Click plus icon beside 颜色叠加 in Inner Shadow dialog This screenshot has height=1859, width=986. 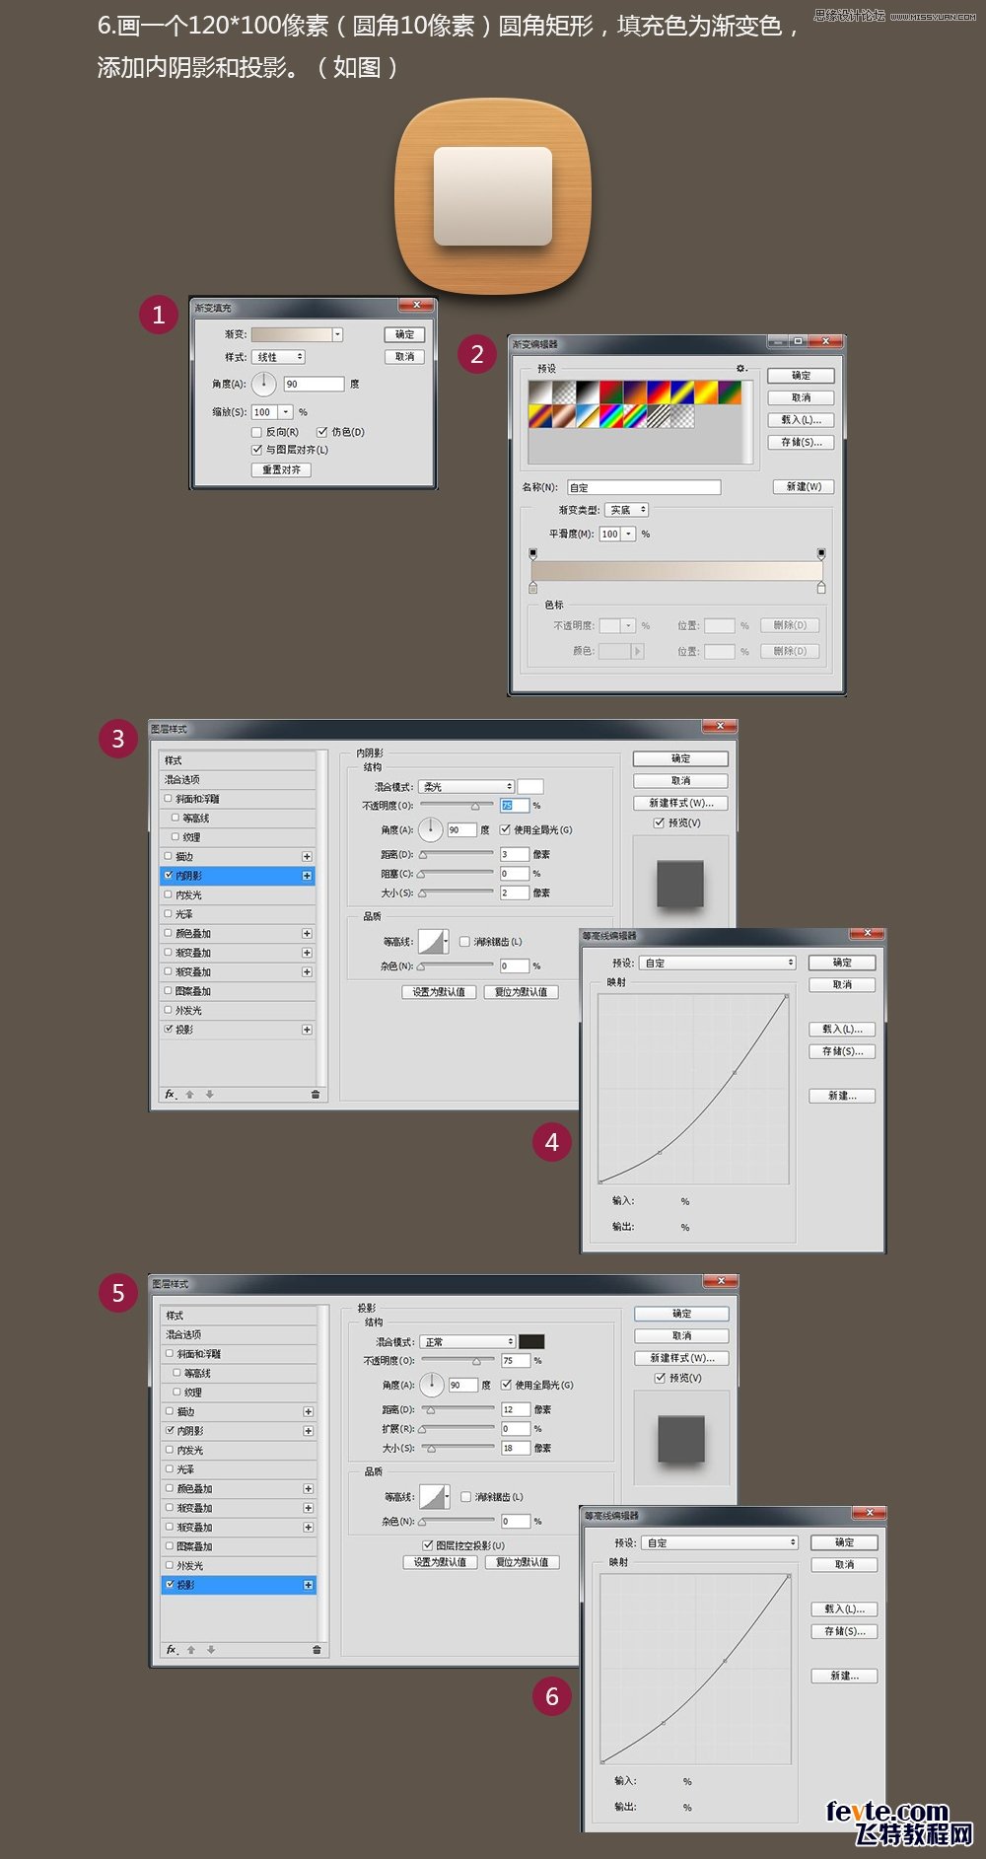pos(307,933)
